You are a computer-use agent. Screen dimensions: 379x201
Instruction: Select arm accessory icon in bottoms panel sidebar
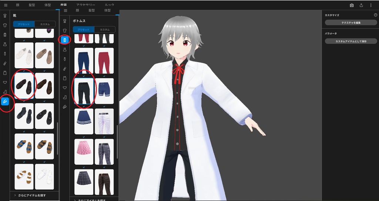[x=64, y=69]
